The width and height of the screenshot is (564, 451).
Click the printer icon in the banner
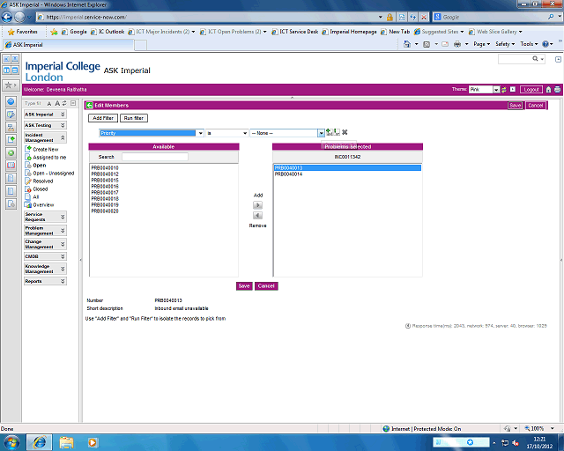(x=557, y=89)
